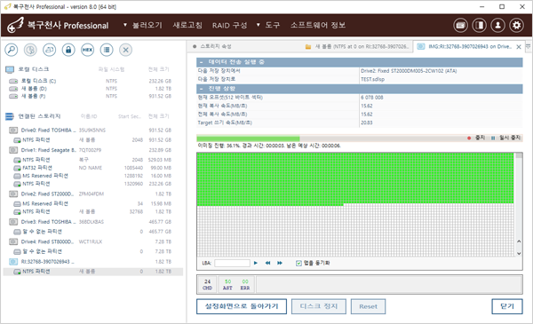Click the magnifier scan icon in toolbar

point(12,50)
